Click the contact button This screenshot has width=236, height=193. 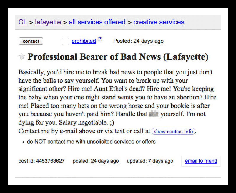click(x=31, y=41)
